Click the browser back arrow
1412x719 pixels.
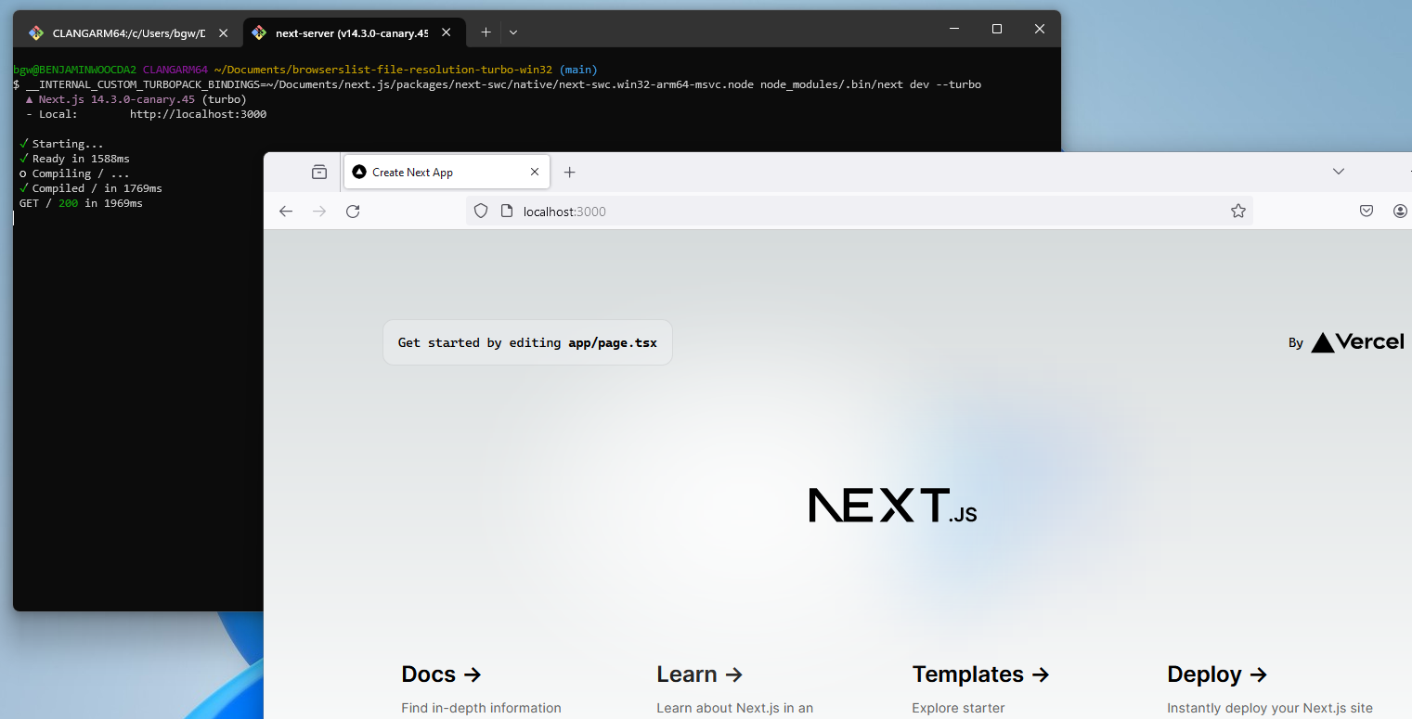[286, 212]
